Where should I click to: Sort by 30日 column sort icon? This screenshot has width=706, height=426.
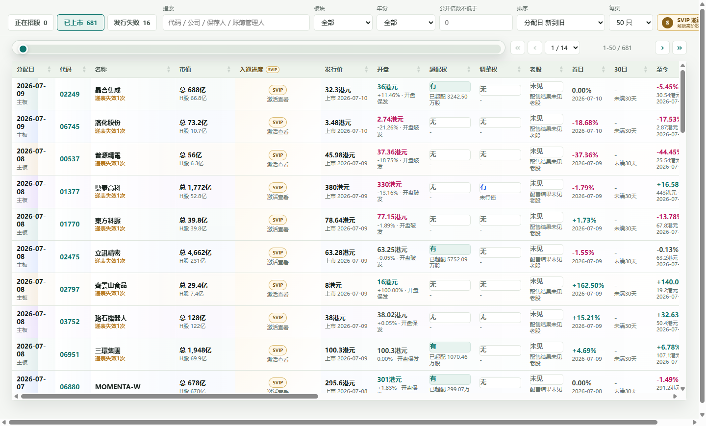[646, 70]
